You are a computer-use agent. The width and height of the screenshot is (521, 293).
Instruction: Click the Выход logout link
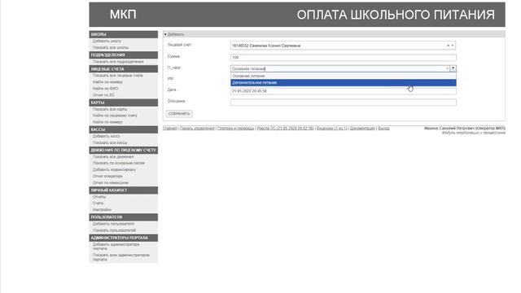click(x=383, y=129)
